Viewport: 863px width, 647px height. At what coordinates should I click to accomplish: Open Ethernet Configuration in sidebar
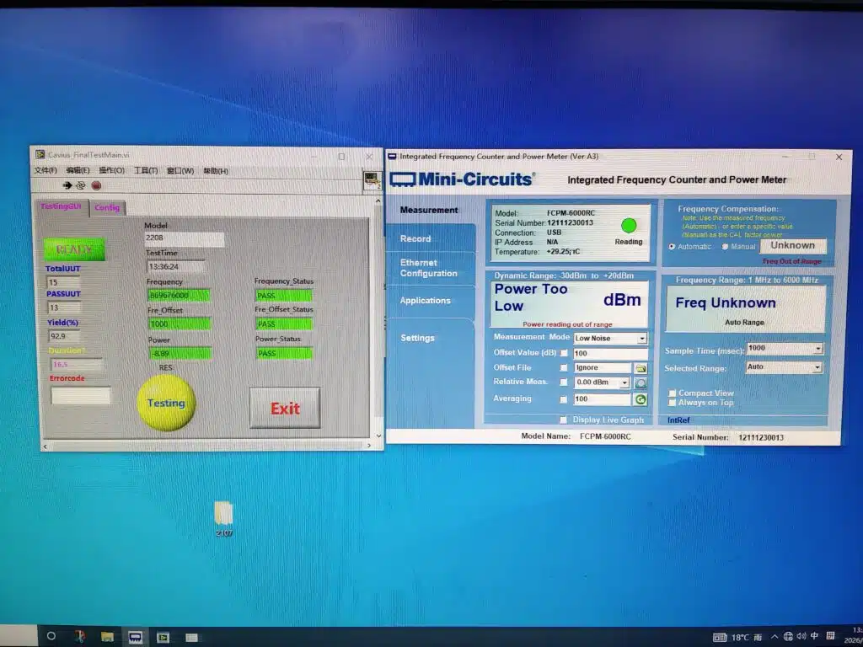coord(429,268)
